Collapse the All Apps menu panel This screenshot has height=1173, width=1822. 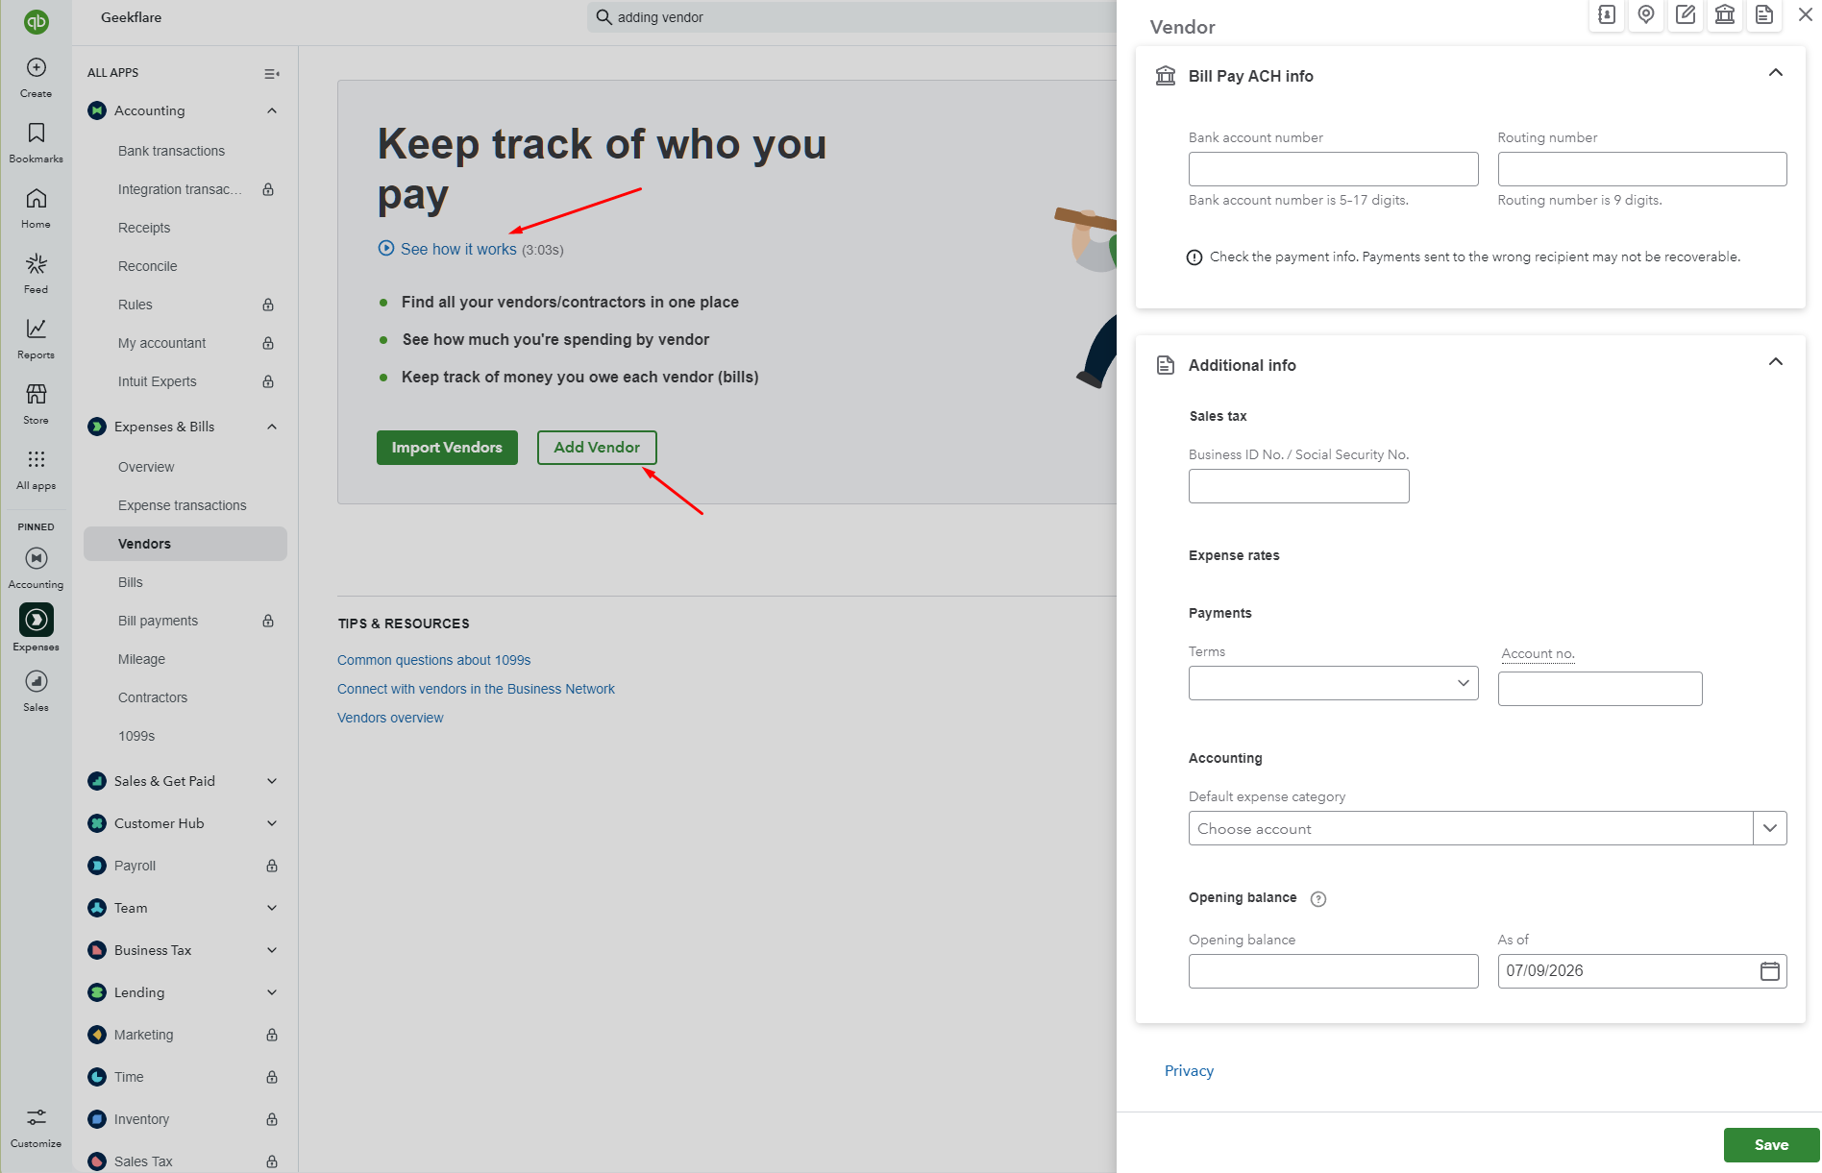coord(272,73)
